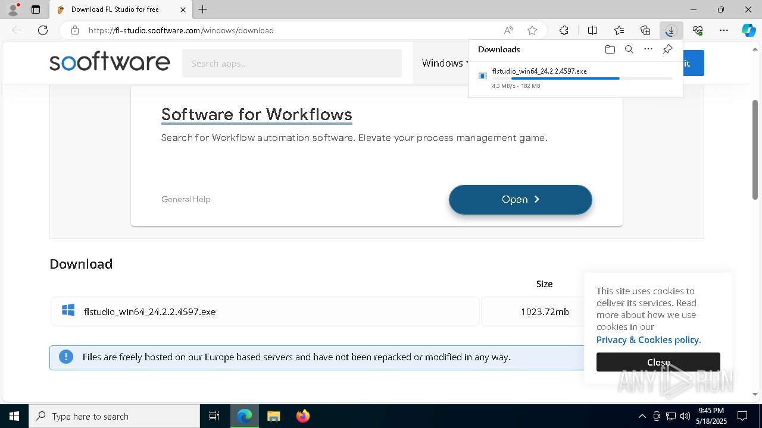
Task: Open Copilot sidebar icon
Action: [748, 30]
